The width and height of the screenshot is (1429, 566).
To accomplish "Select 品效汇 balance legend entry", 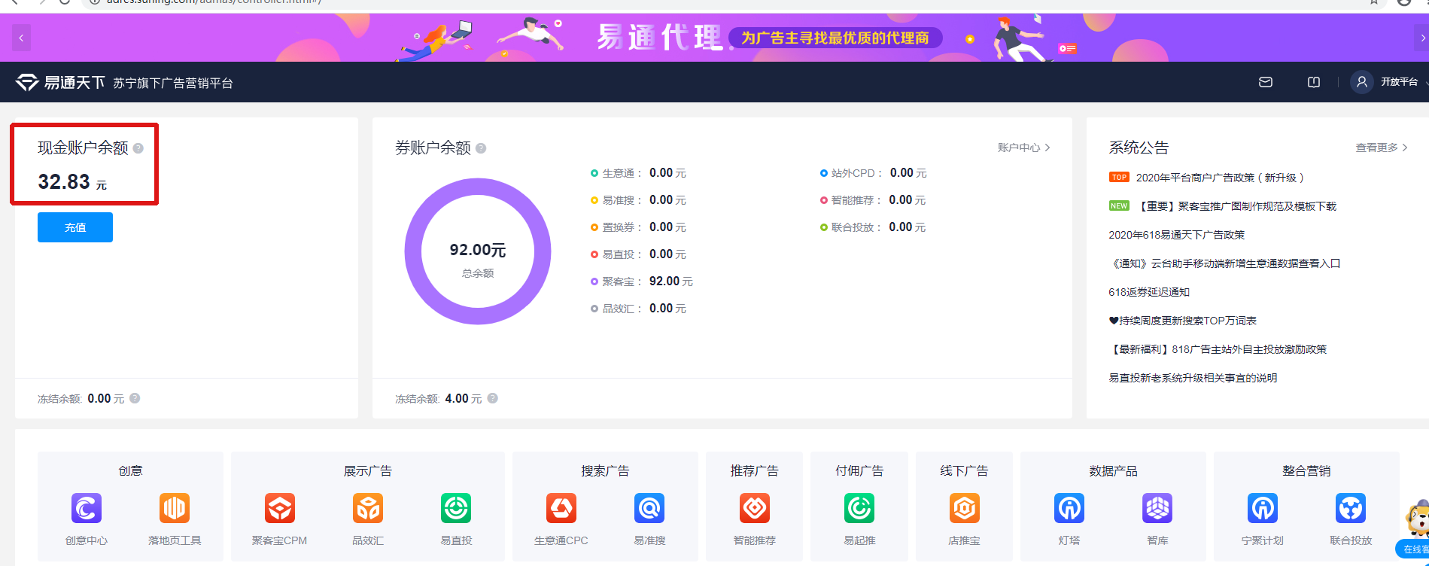I will pos(638,309).
